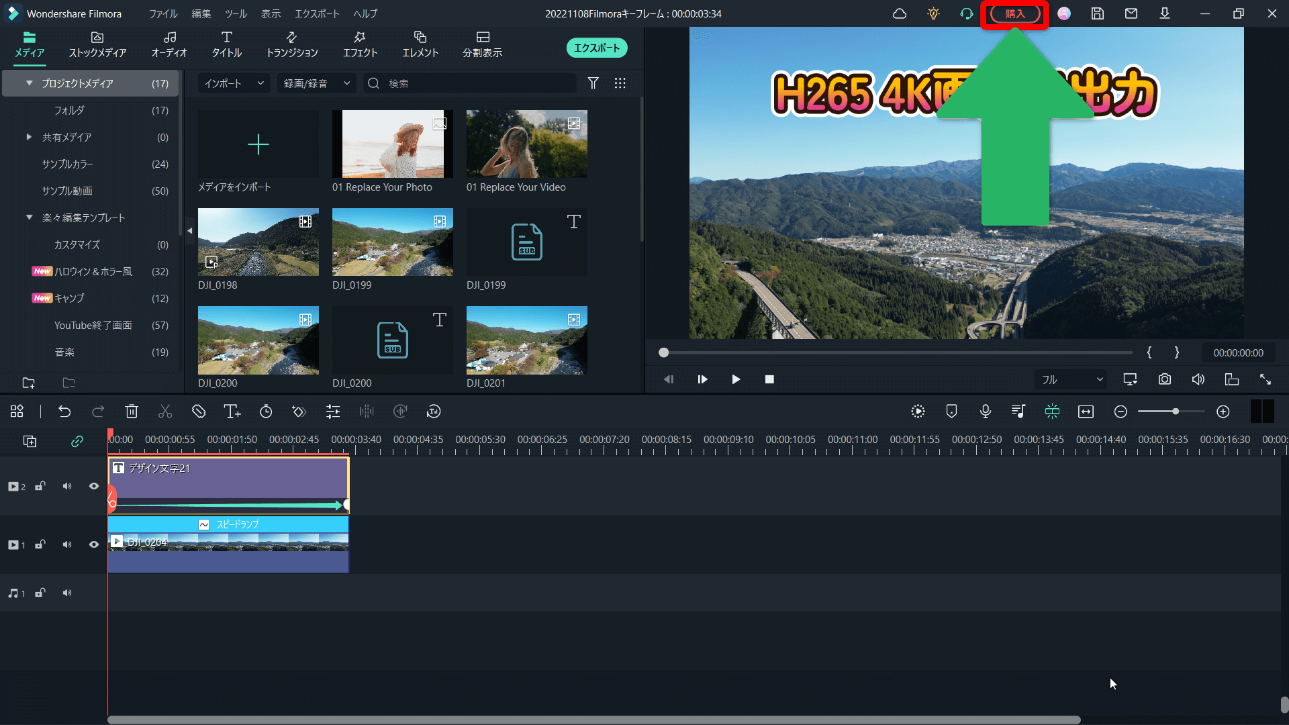Image resolution: width=1289 pixels, height=725 pixels.
Task: Switch to the オーディオ tab
Action: click(169, 44)
